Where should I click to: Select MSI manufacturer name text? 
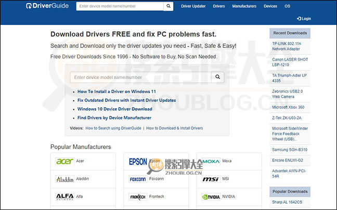point(226,179)
